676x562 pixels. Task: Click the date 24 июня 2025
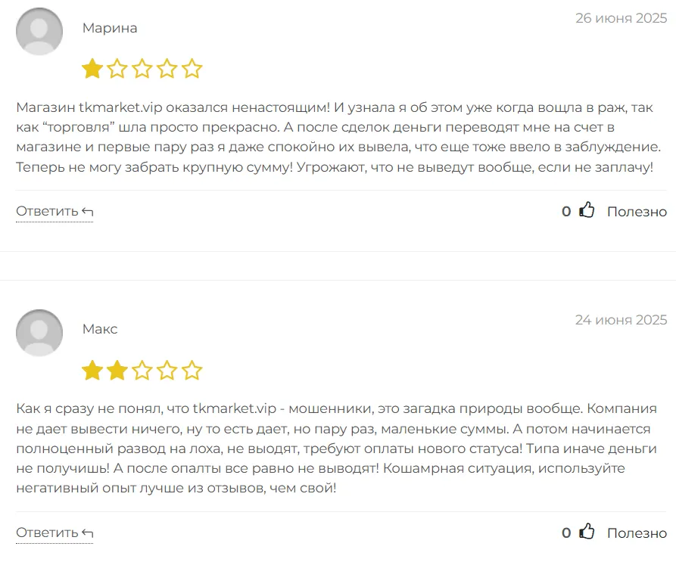[621, 320]
